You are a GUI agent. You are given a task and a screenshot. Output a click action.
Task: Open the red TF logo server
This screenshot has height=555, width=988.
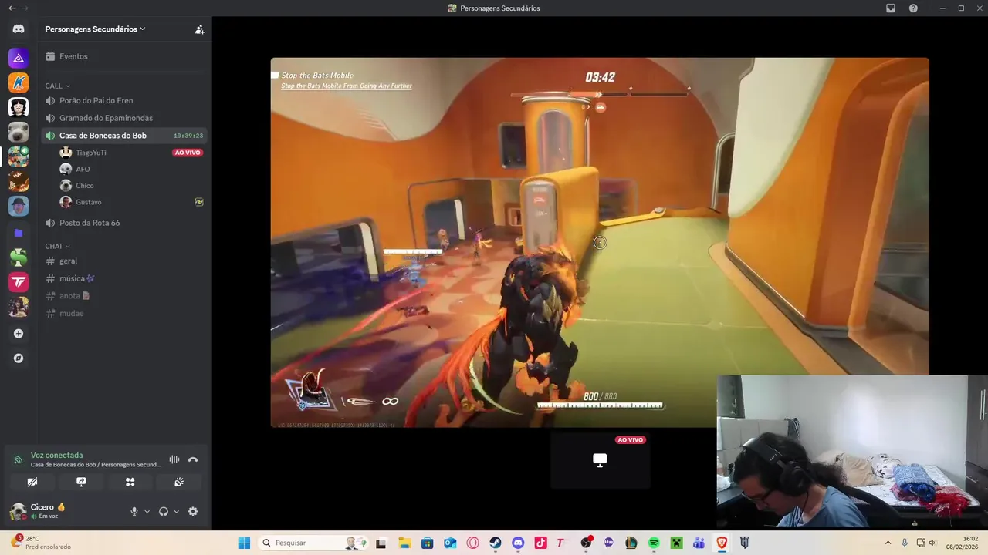coord(19,282)
